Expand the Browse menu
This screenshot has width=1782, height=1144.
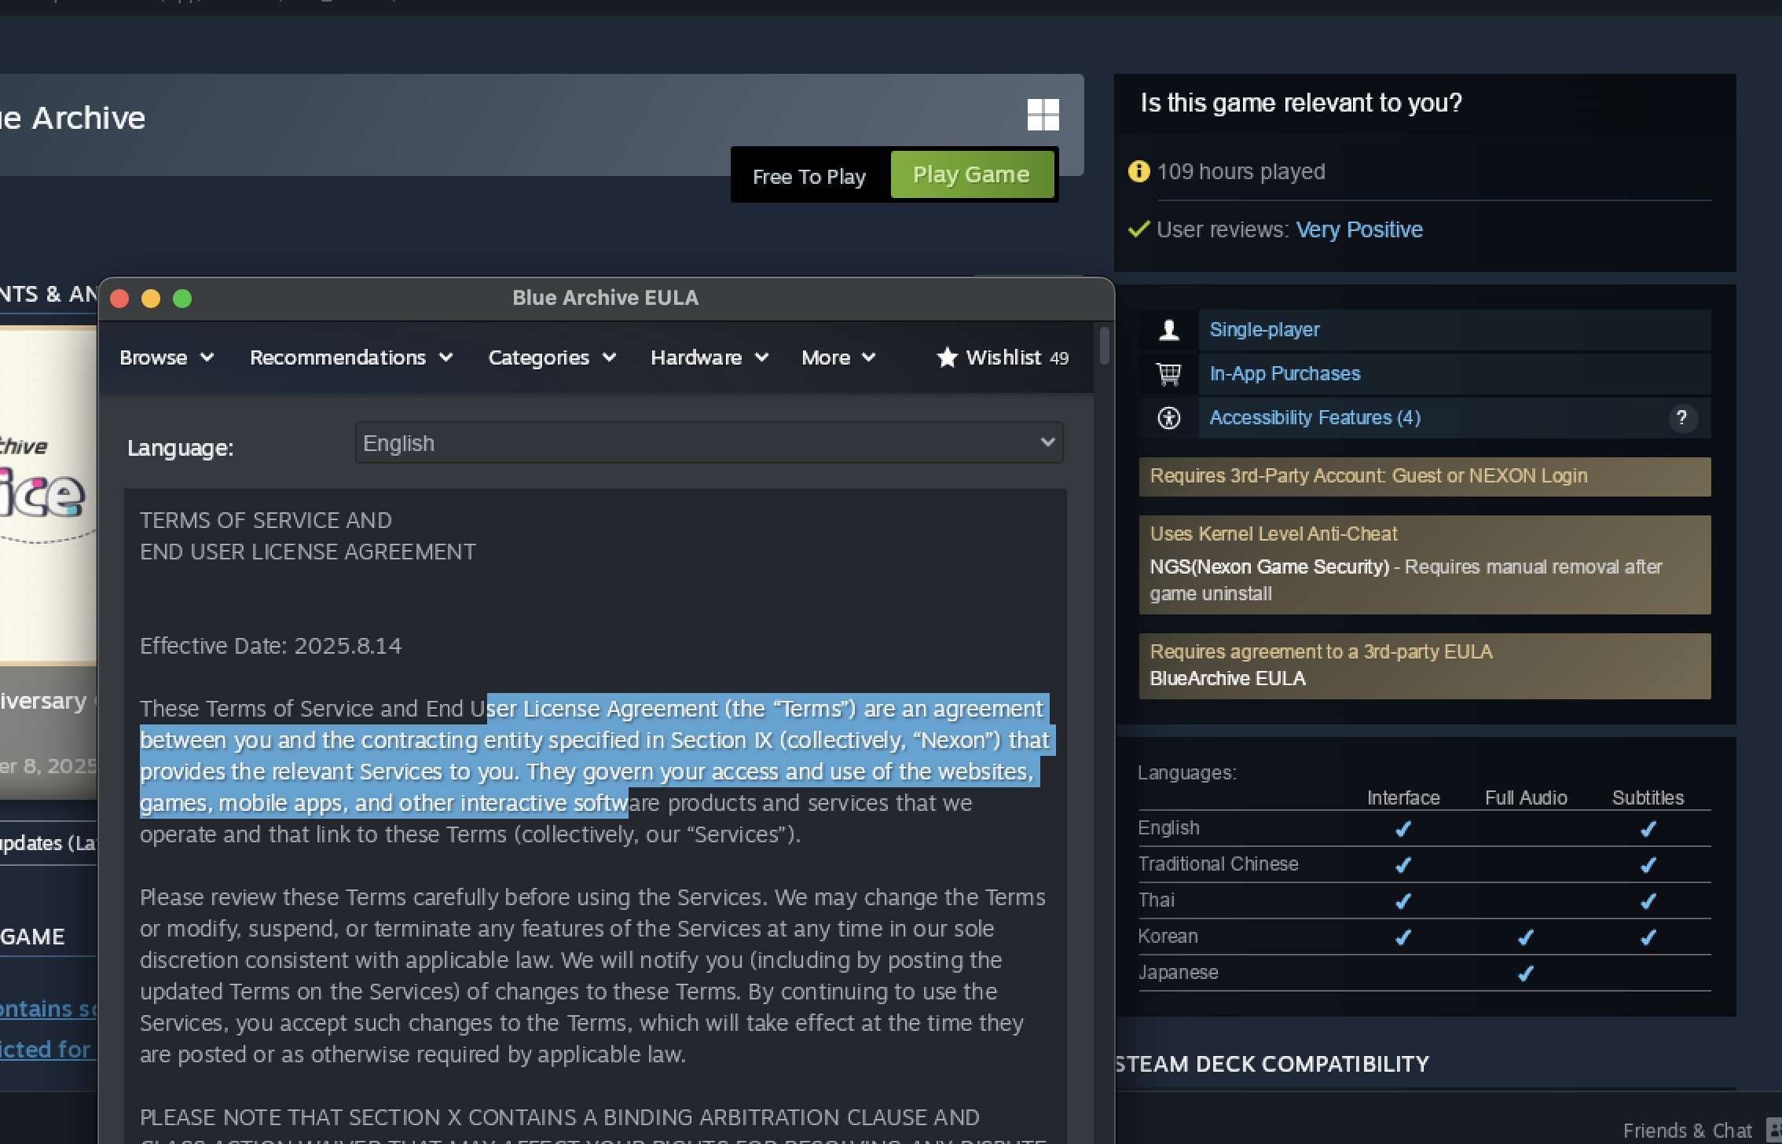tap(167, 357)
